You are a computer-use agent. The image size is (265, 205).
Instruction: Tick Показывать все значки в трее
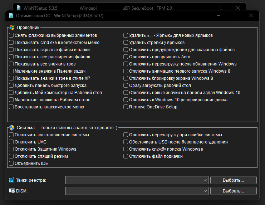coord(11,64)
